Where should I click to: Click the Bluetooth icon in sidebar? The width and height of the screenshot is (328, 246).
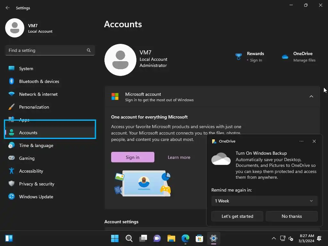(x=12, y=81)
